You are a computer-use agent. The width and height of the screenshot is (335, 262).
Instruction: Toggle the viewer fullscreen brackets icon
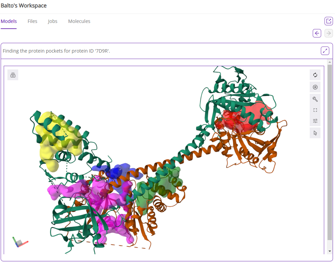click(x=315, y=110)
